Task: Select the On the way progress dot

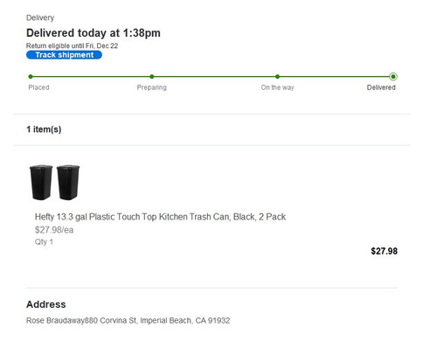Action: point(277,77)
